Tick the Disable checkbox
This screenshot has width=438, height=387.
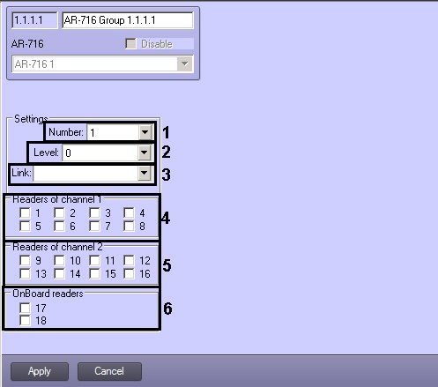pos(130,44)
